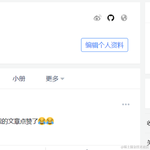Viewport: 150px width, 150px height.
Task: Switch to the 小册 tab
Action: point(19,79)
